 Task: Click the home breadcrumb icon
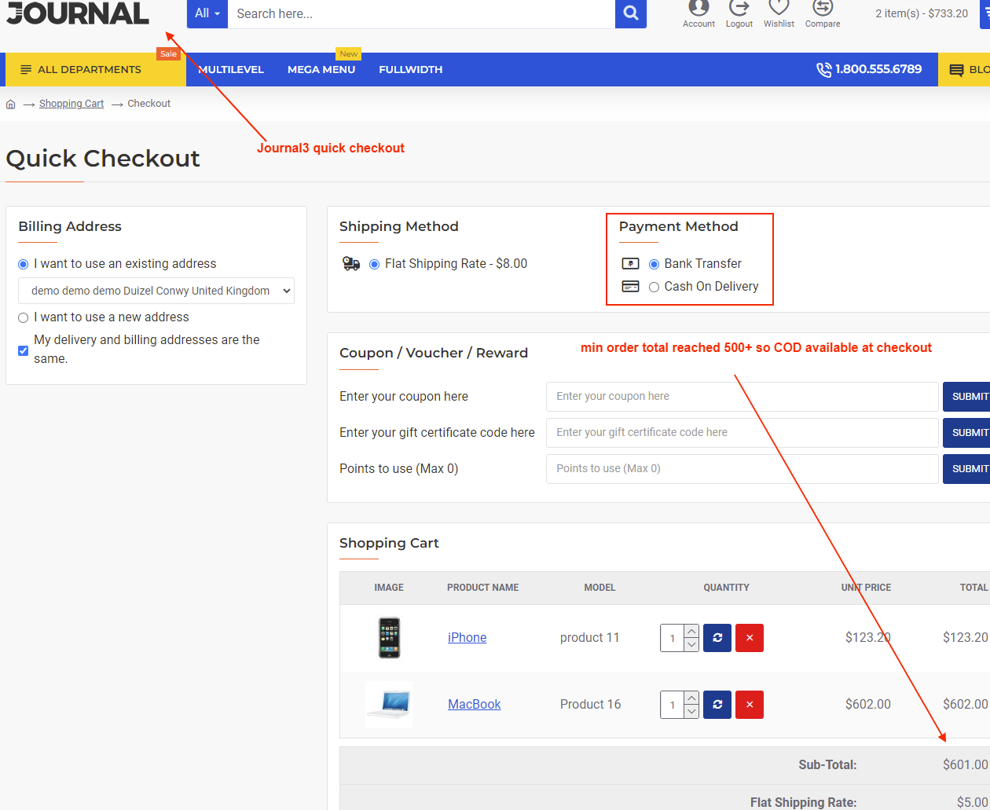[11, 104]
